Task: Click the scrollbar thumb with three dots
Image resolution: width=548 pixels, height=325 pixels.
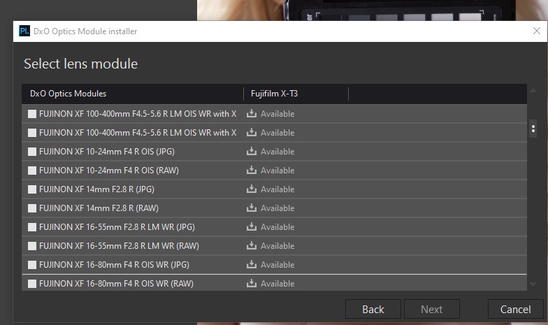Action: point(533,129)
